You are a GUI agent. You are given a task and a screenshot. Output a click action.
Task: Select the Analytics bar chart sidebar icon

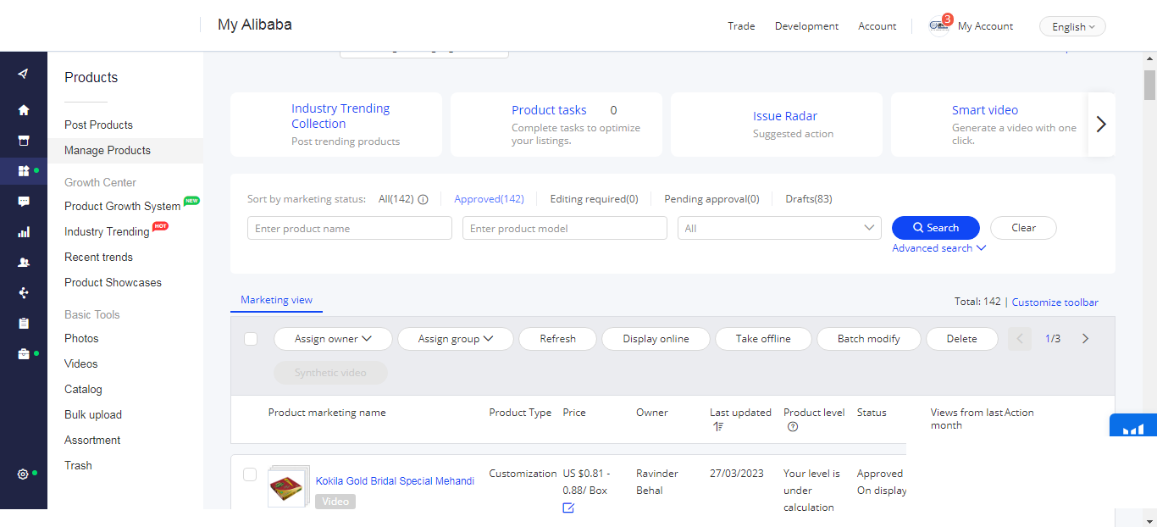[23, 231]
